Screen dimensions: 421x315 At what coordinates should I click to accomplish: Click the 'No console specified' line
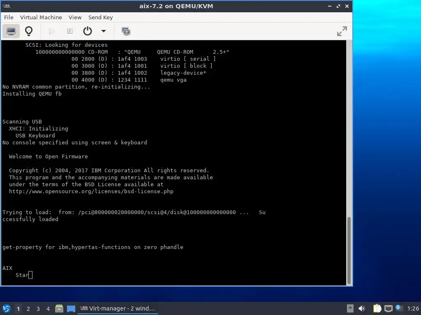pos(75,142)
